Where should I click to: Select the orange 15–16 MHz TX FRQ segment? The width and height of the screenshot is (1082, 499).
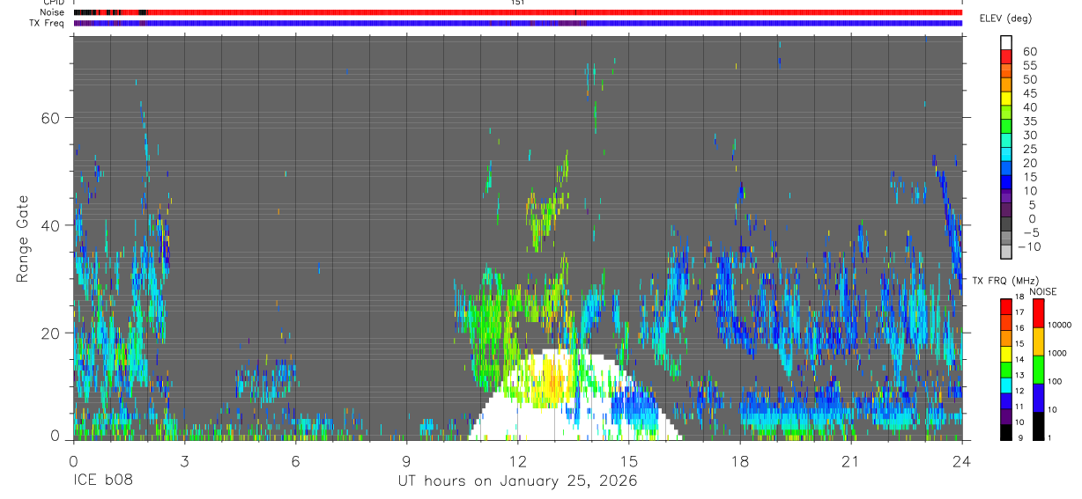[x=1006, y=338]
